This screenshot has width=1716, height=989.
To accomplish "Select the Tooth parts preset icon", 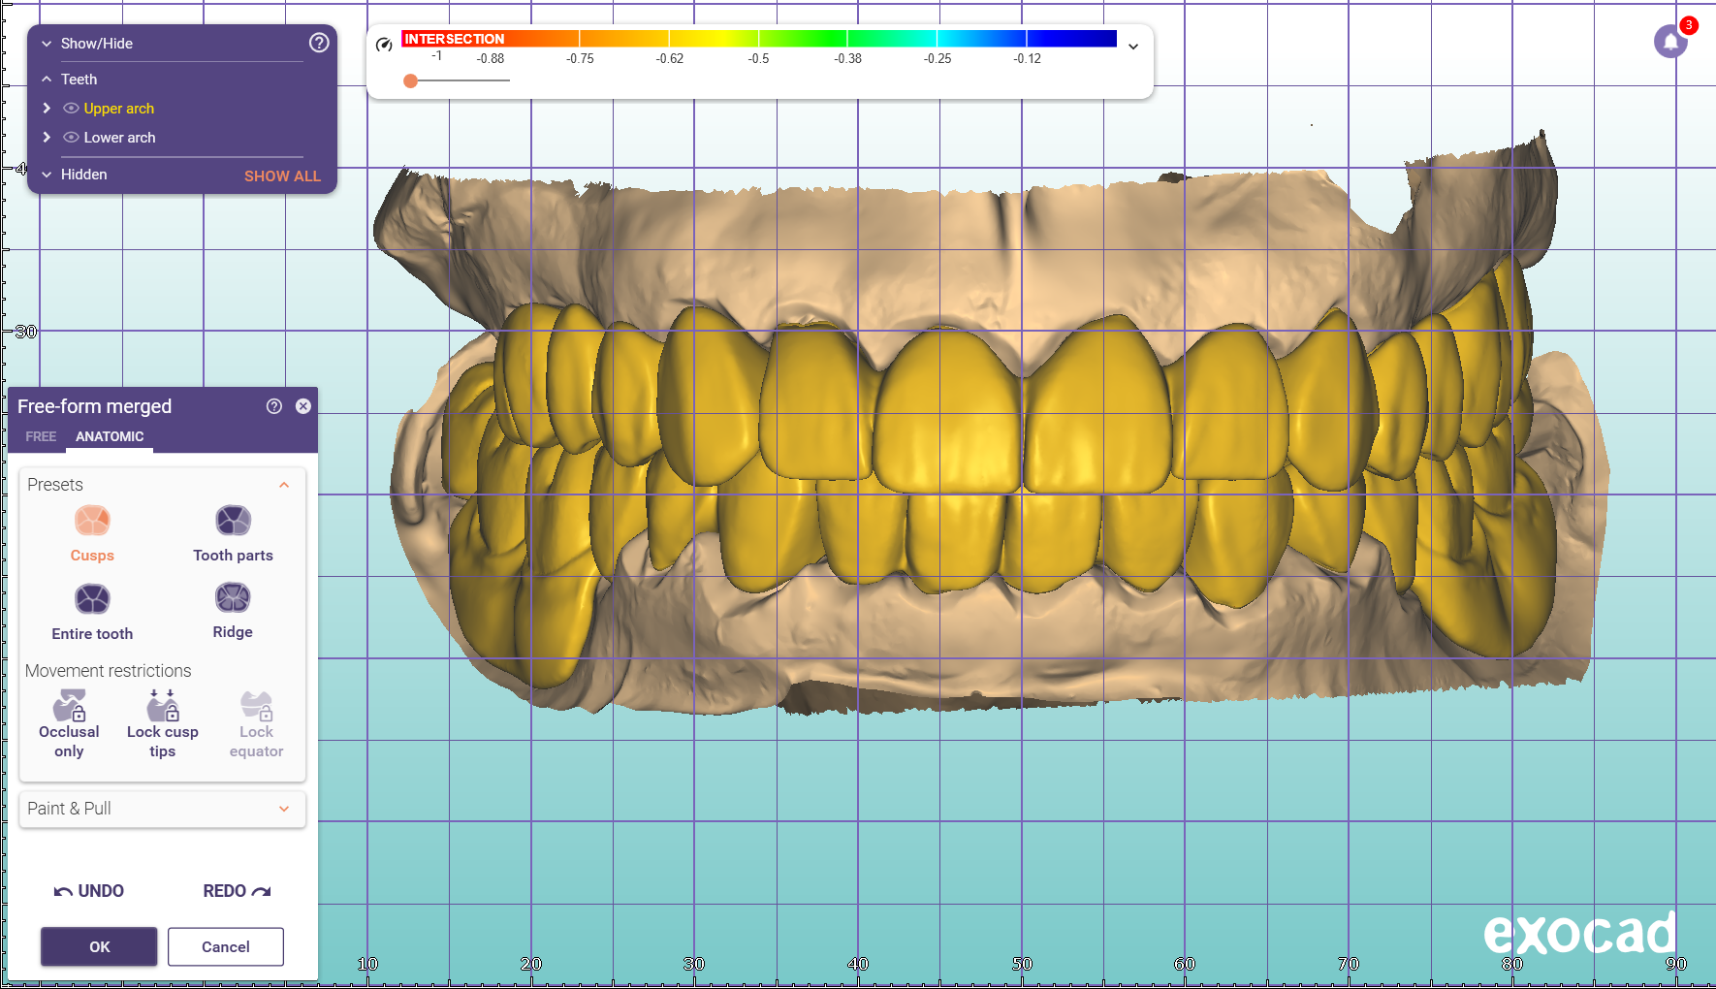I will pyautogui.click(x=233, y=522).
